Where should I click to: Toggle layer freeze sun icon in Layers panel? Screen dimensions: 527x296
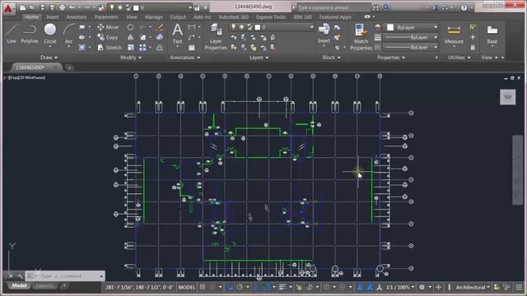click(x=241, y=27)
